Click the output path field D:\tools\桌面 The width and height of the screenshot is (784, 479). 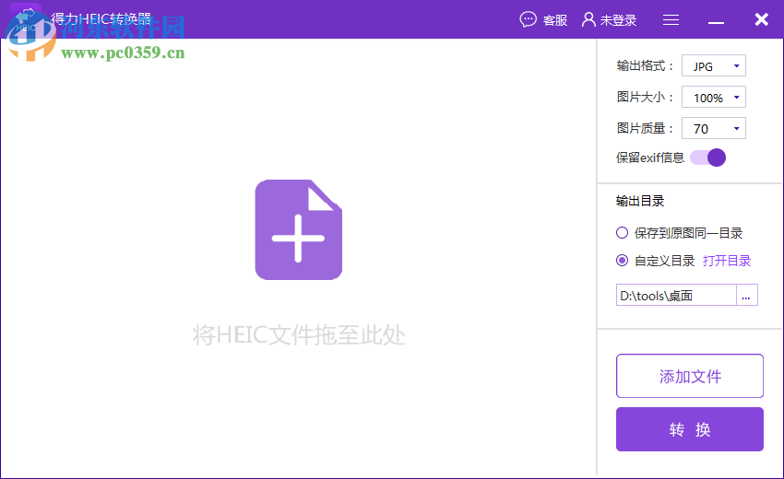(x=676, y=295)
